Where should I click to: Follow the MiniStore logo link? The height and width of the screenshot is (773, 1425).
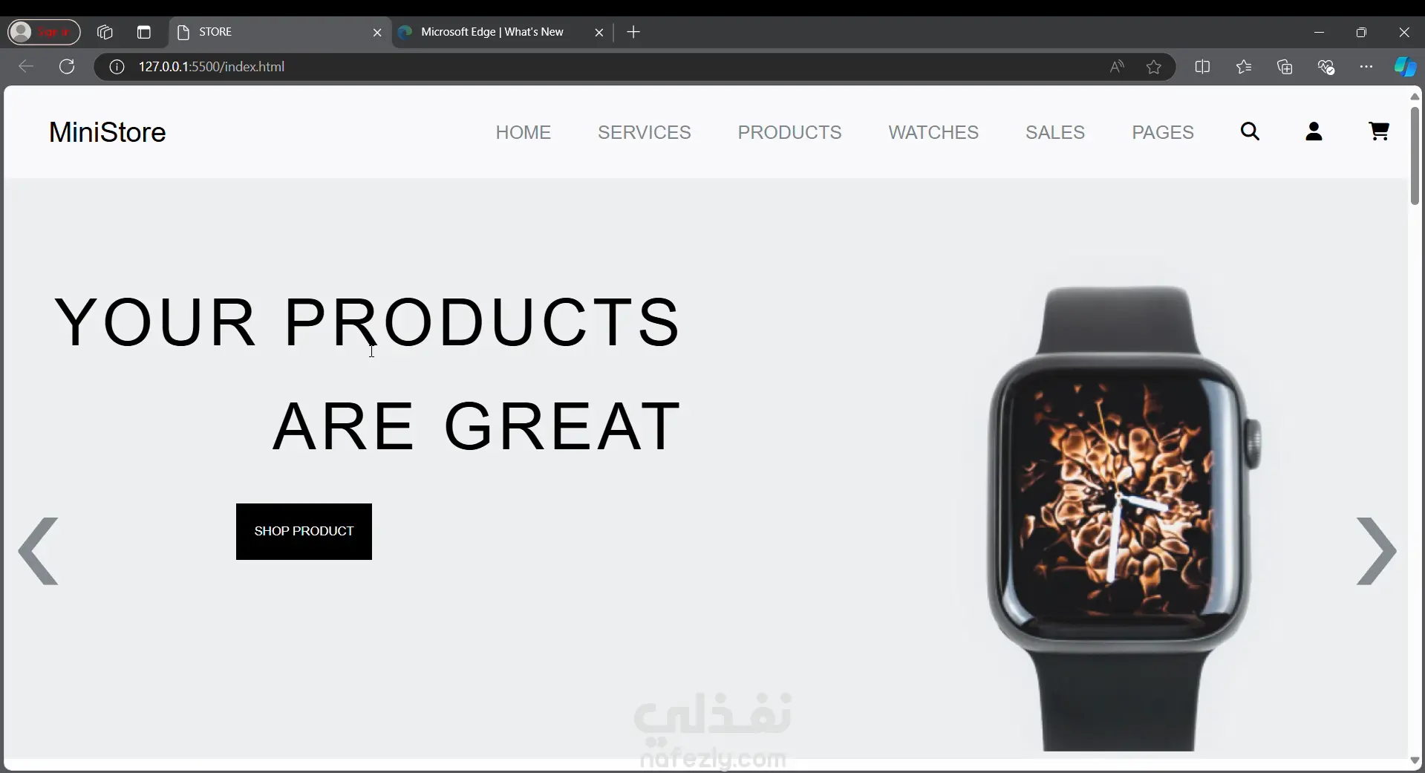click(x=108, y=132)
